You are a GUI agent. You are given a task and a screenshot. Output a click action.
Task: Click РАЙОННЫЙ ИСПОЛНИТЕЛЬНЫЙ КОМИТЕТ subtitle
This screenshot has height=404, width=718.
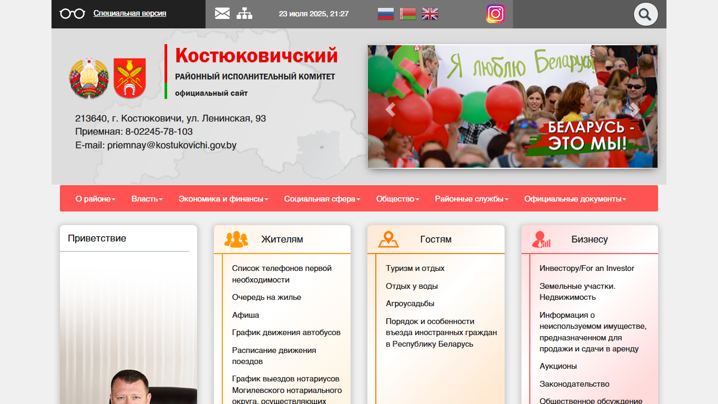tap(255, 77)
